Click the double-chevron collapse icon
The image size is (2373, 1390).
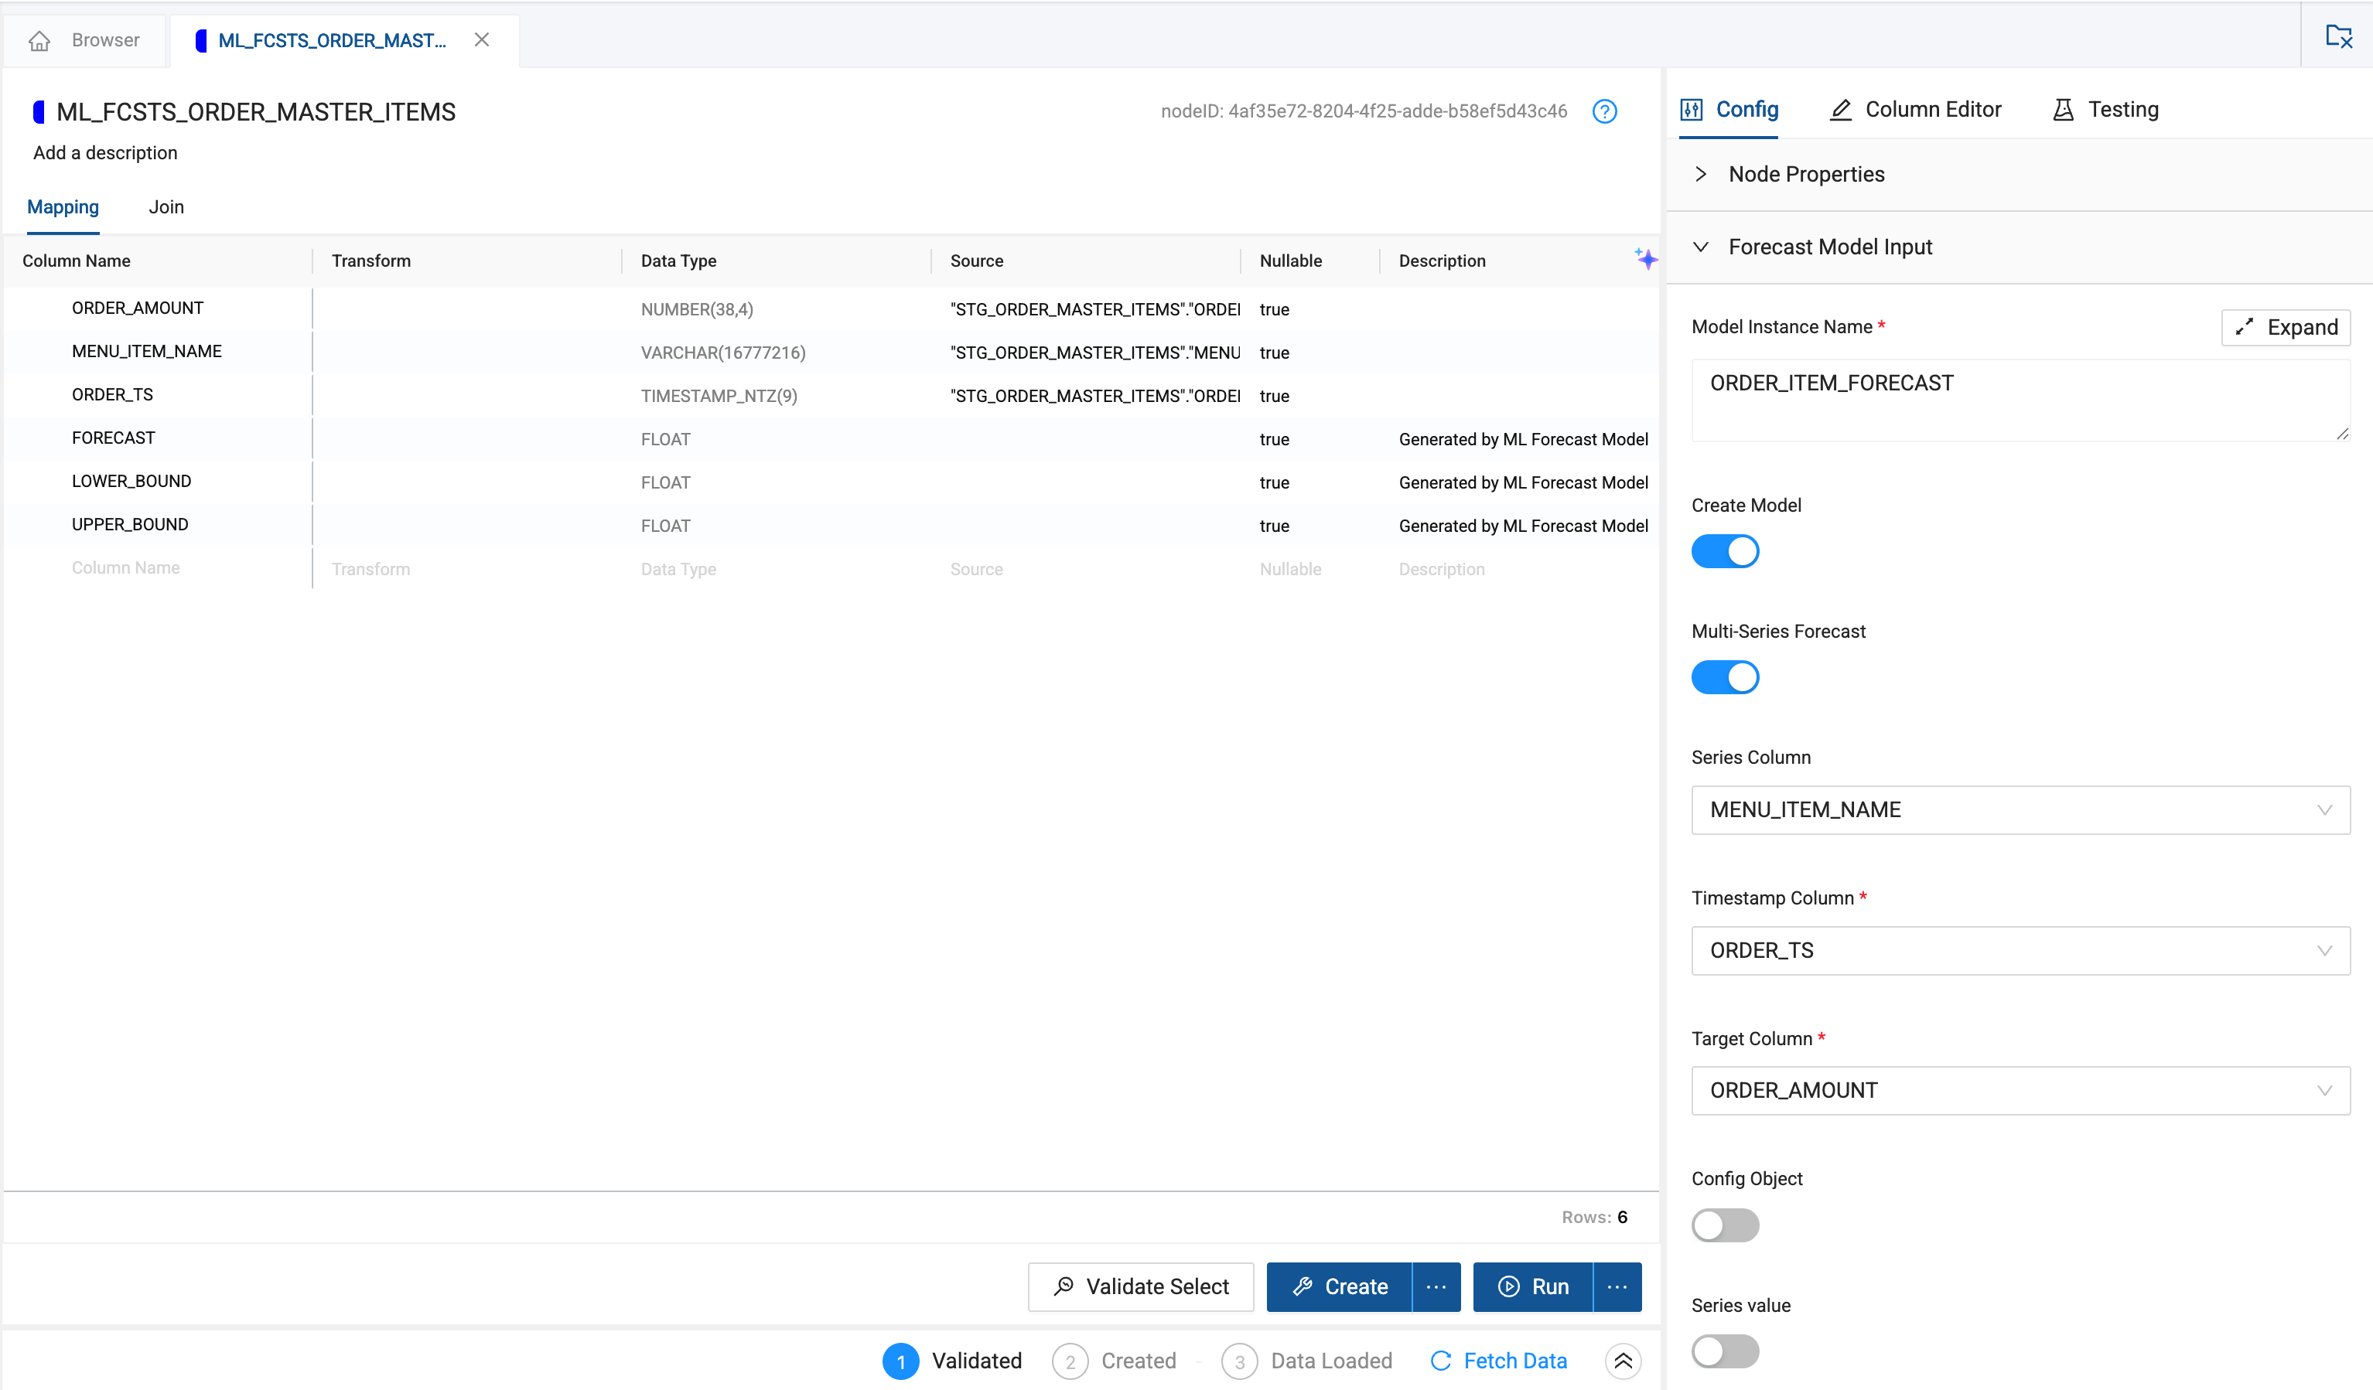[1624, 1360]
